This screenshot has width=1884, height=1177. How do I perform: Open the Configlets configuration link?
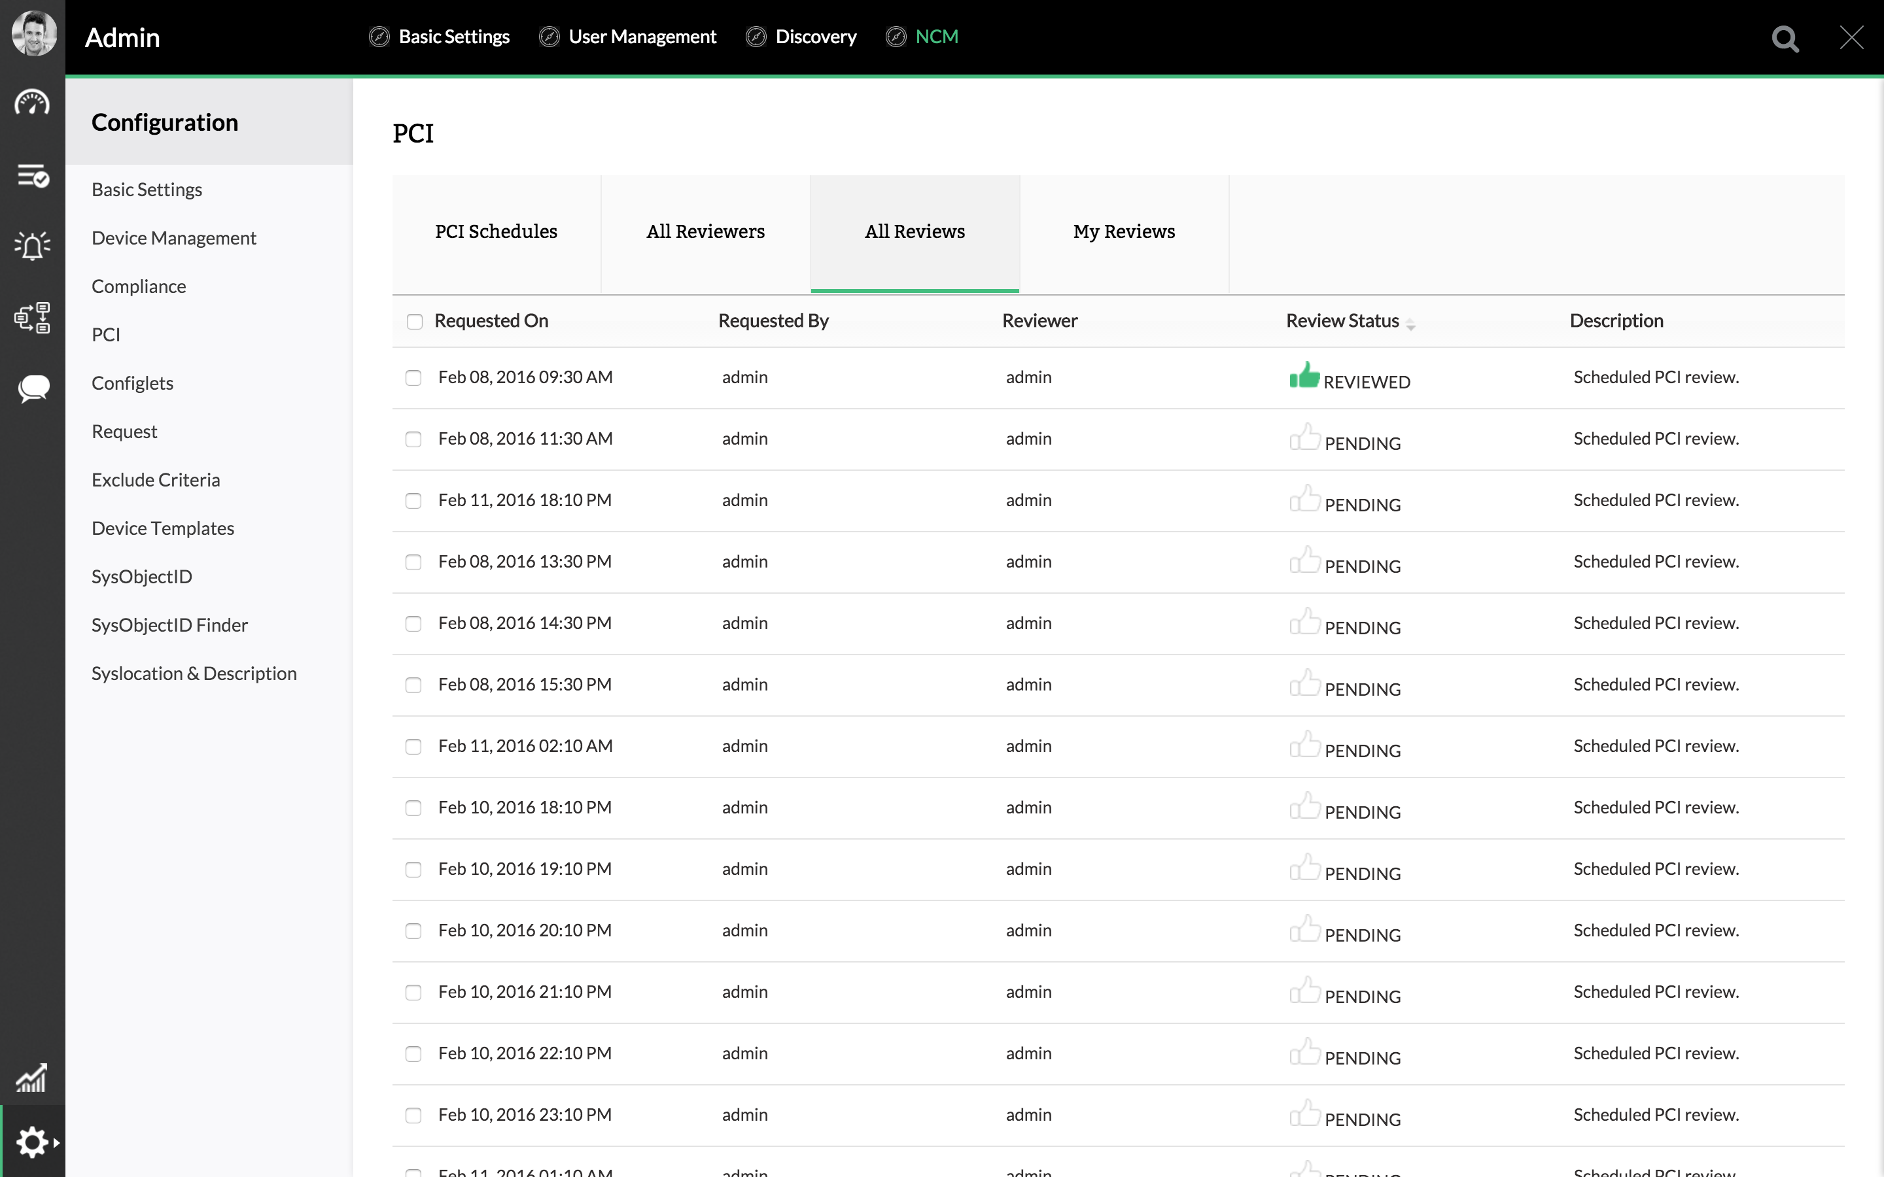click(x=132, y=383)
